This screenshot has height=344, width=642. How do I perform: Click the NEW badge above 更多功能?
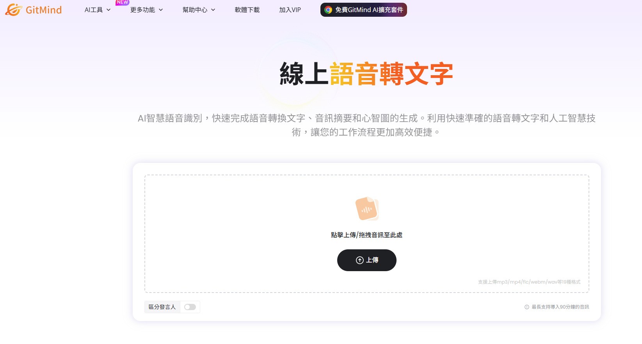point(123,2)
